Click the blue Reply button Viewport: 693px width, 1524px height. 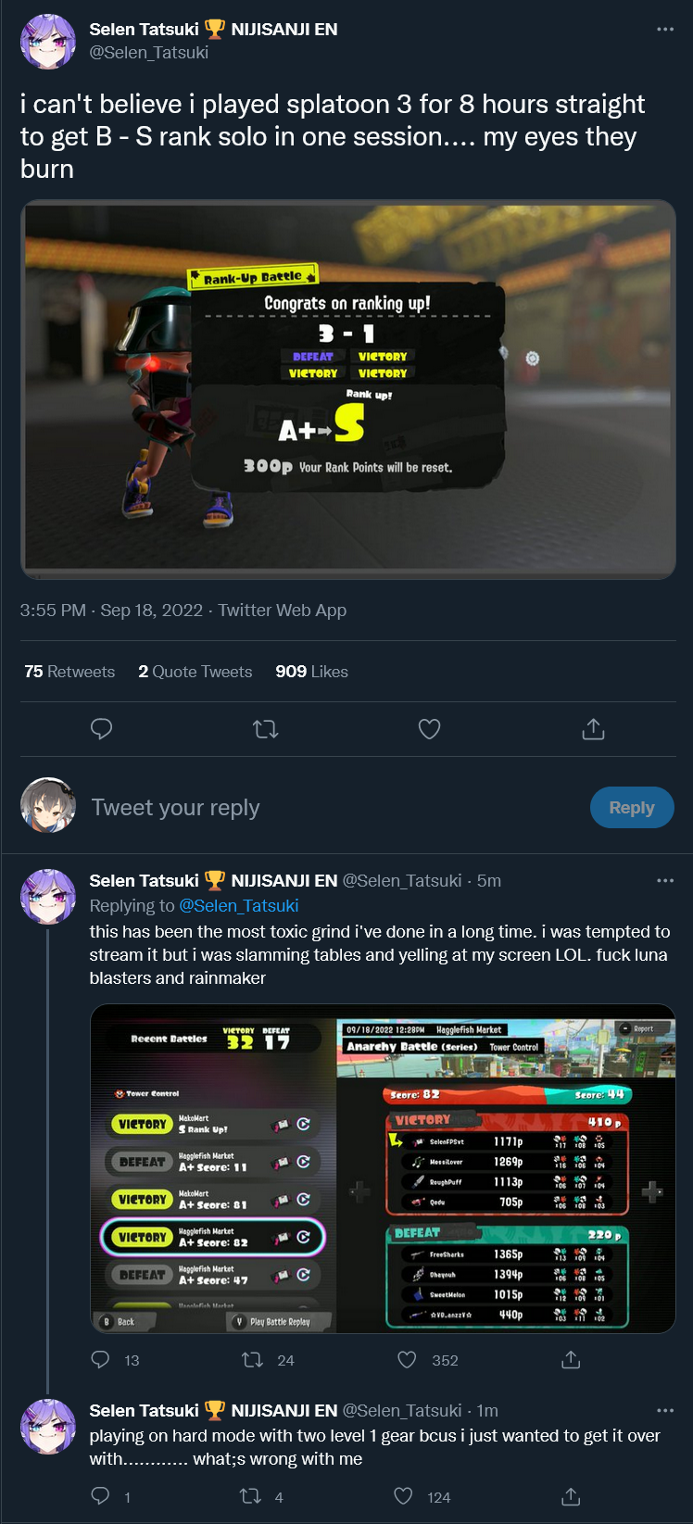(632, 807)
